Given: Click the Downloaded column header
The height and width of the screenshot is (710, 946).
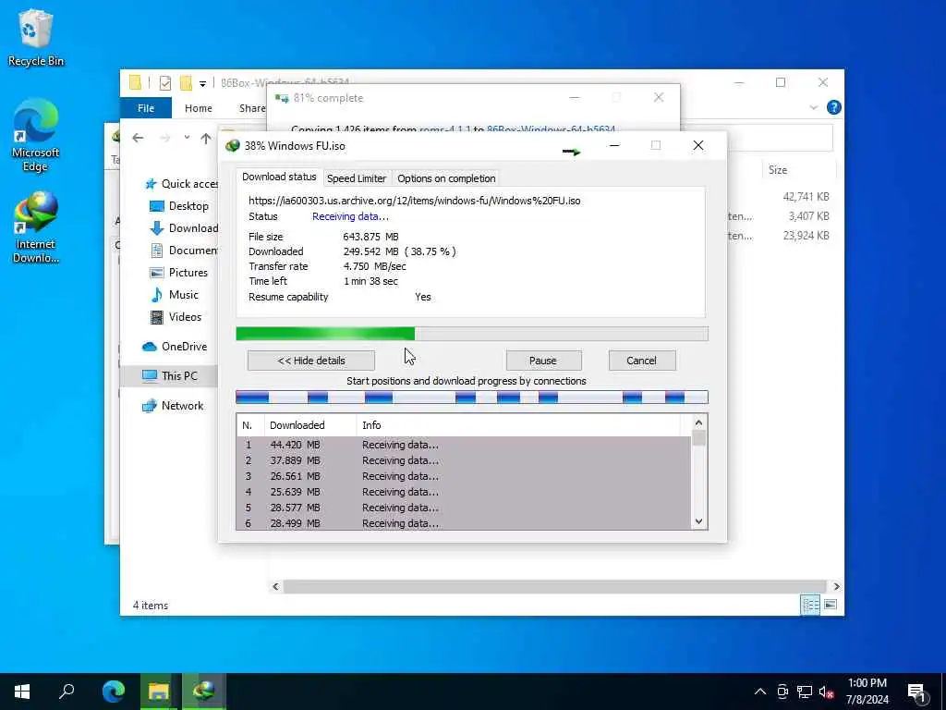Looking at the screenshot, I should (x=310, y=425).
